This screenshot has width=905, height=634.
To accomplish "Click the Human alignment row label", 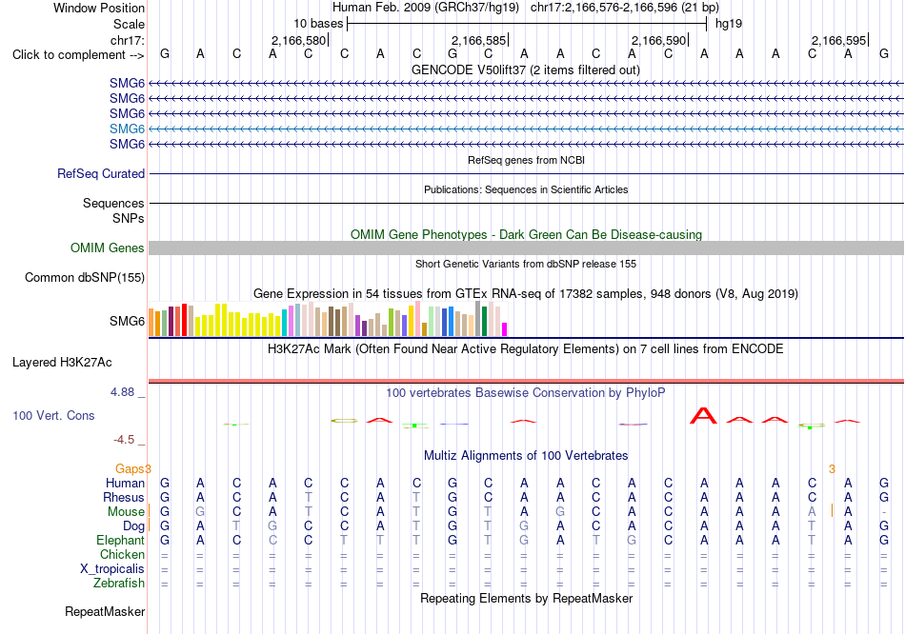I will pos(125,483).
